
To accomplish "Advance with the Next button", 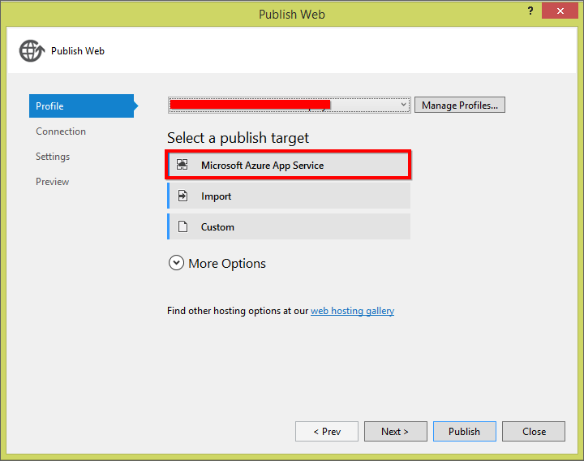I will [396, 431].
